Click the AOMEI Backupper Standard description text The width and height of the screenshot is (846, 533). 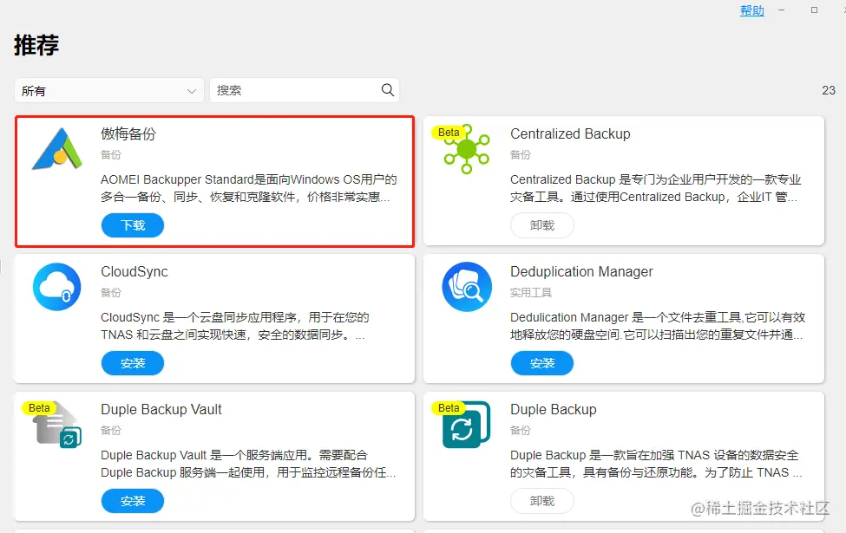point(249,188)
